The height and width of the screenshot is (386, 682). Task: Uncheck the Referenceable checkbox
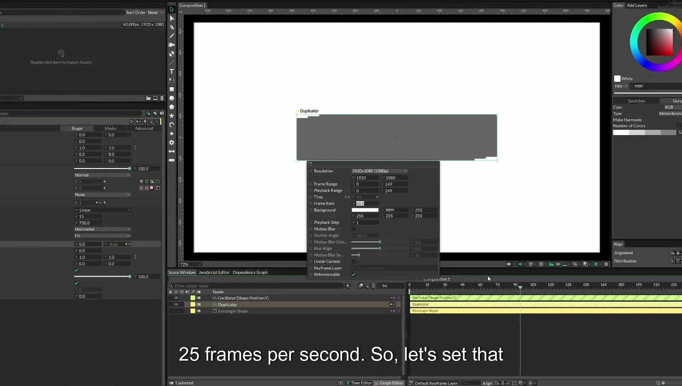pyautogui.click(x=353, y=275)
